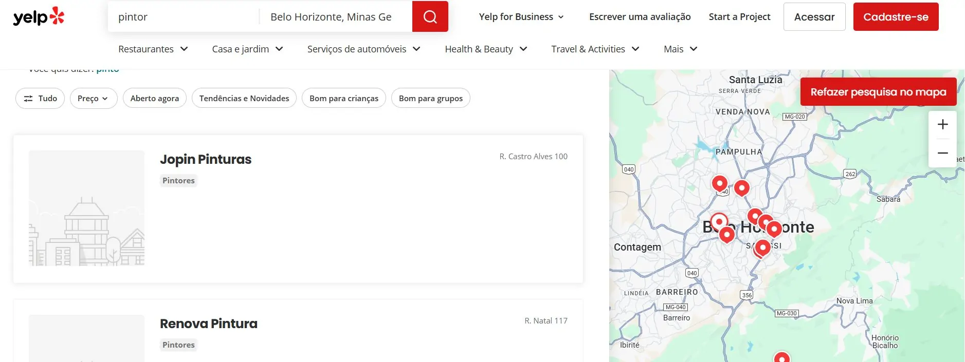Expand Serviços de automóveis menu
Viewport: 965px width, 362px height.
tap(364, 49)
